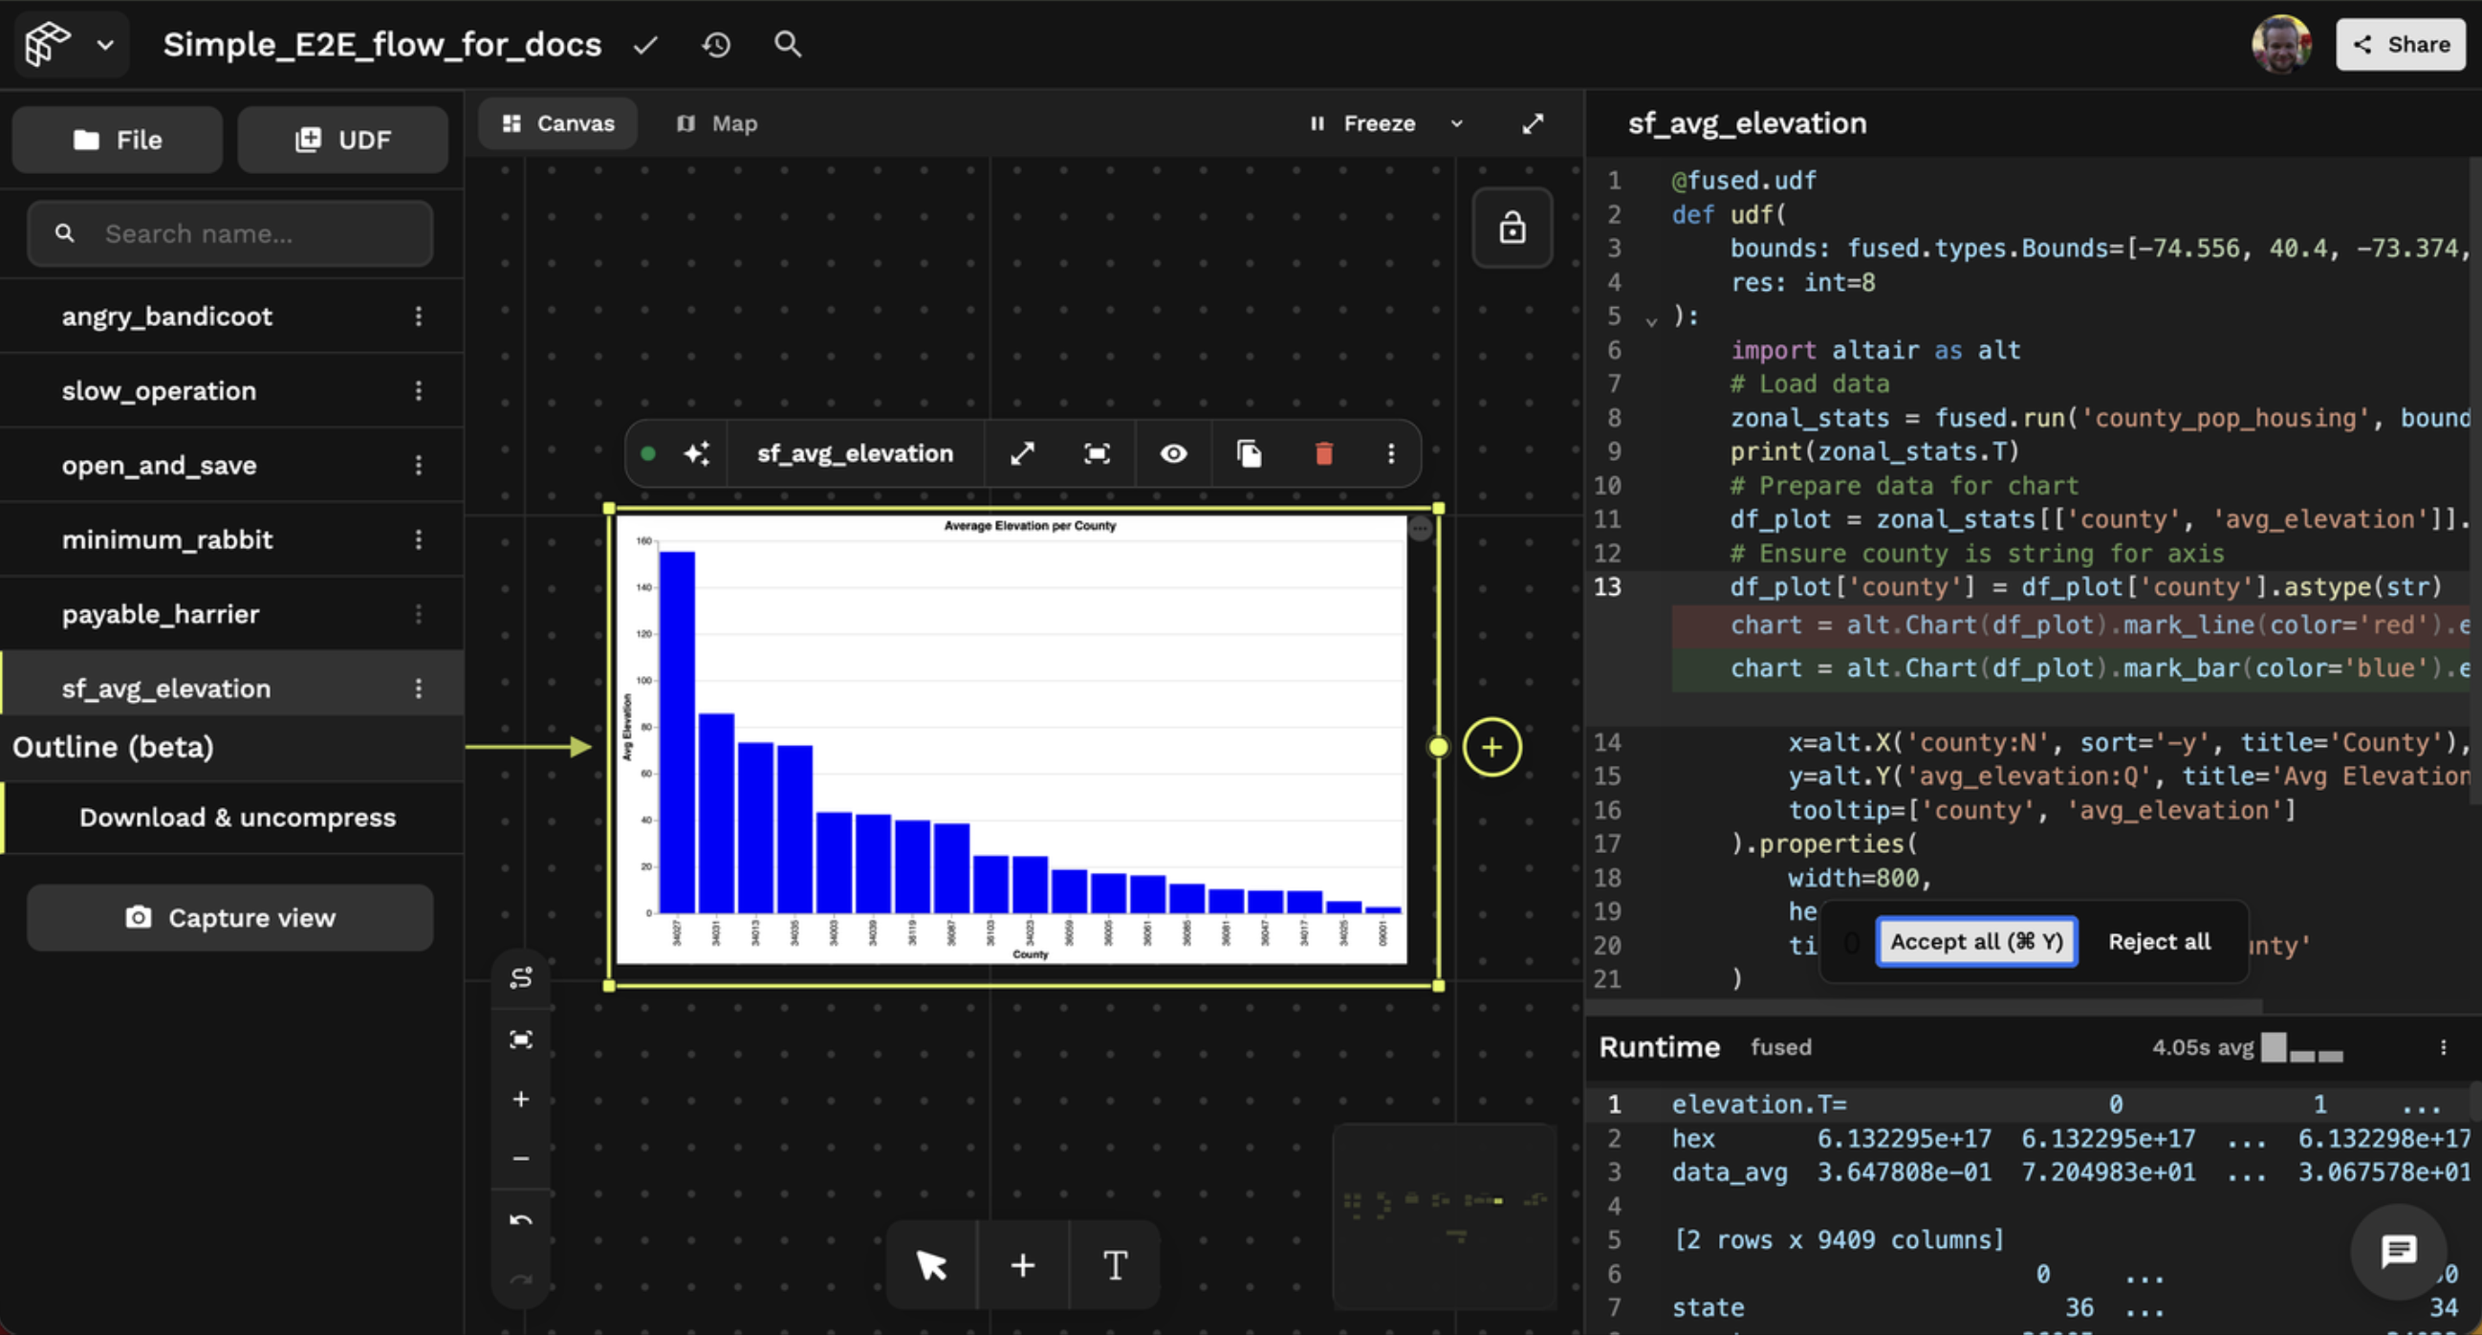Duplicate the node using copy icon
The image size is (2482, 1335).
click(x=1249, y=453)
